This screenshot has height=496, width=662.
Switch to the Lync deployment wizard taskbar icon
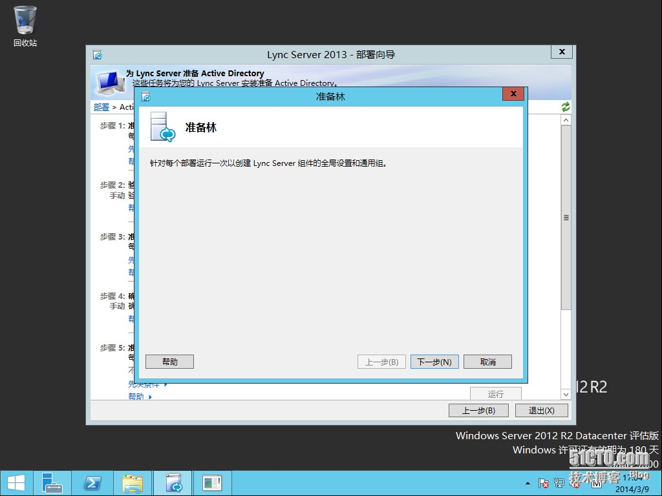coord(173,483)
